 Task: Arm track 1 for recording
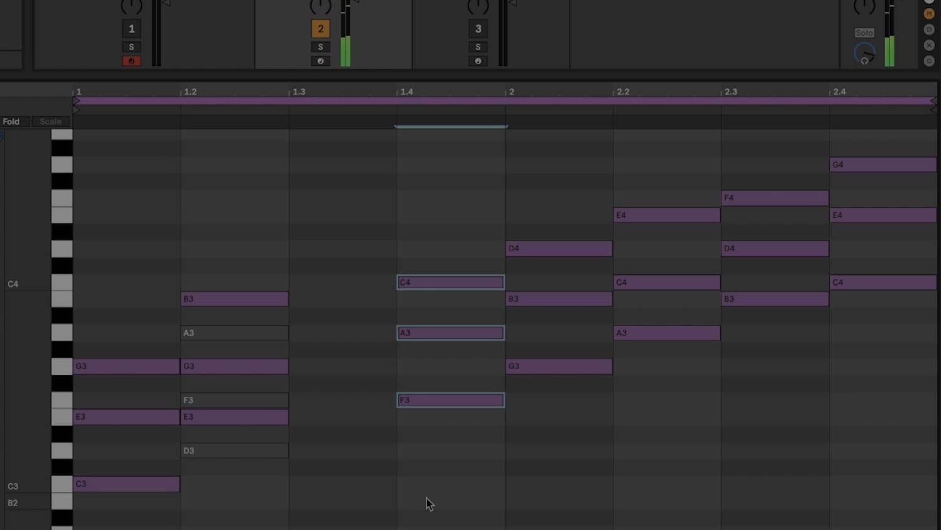131,61
